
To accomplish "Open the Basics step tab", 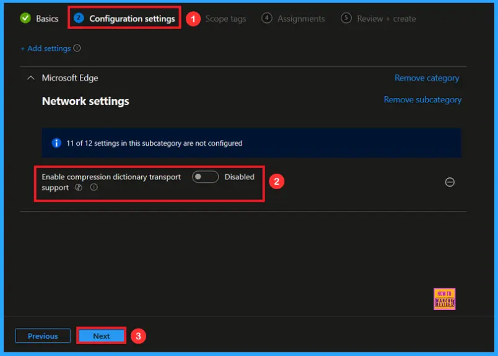I will (39, 19).
